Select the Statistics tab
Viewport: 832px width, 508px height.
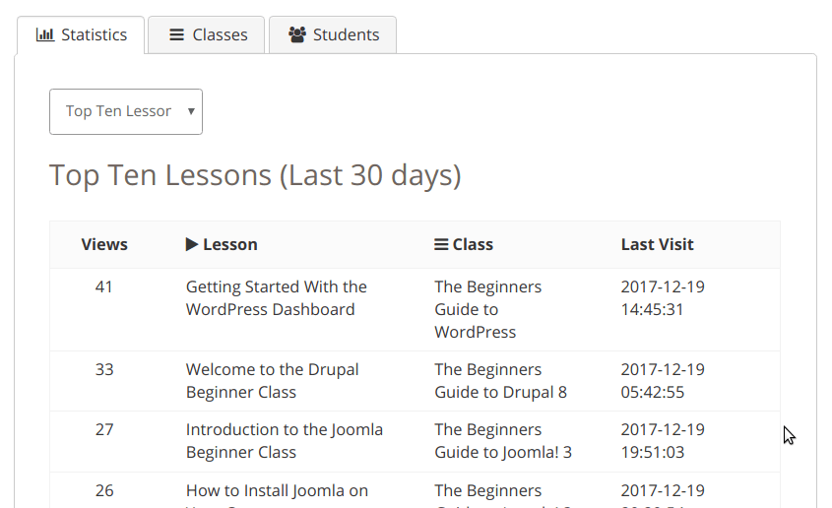pos(82,34)
